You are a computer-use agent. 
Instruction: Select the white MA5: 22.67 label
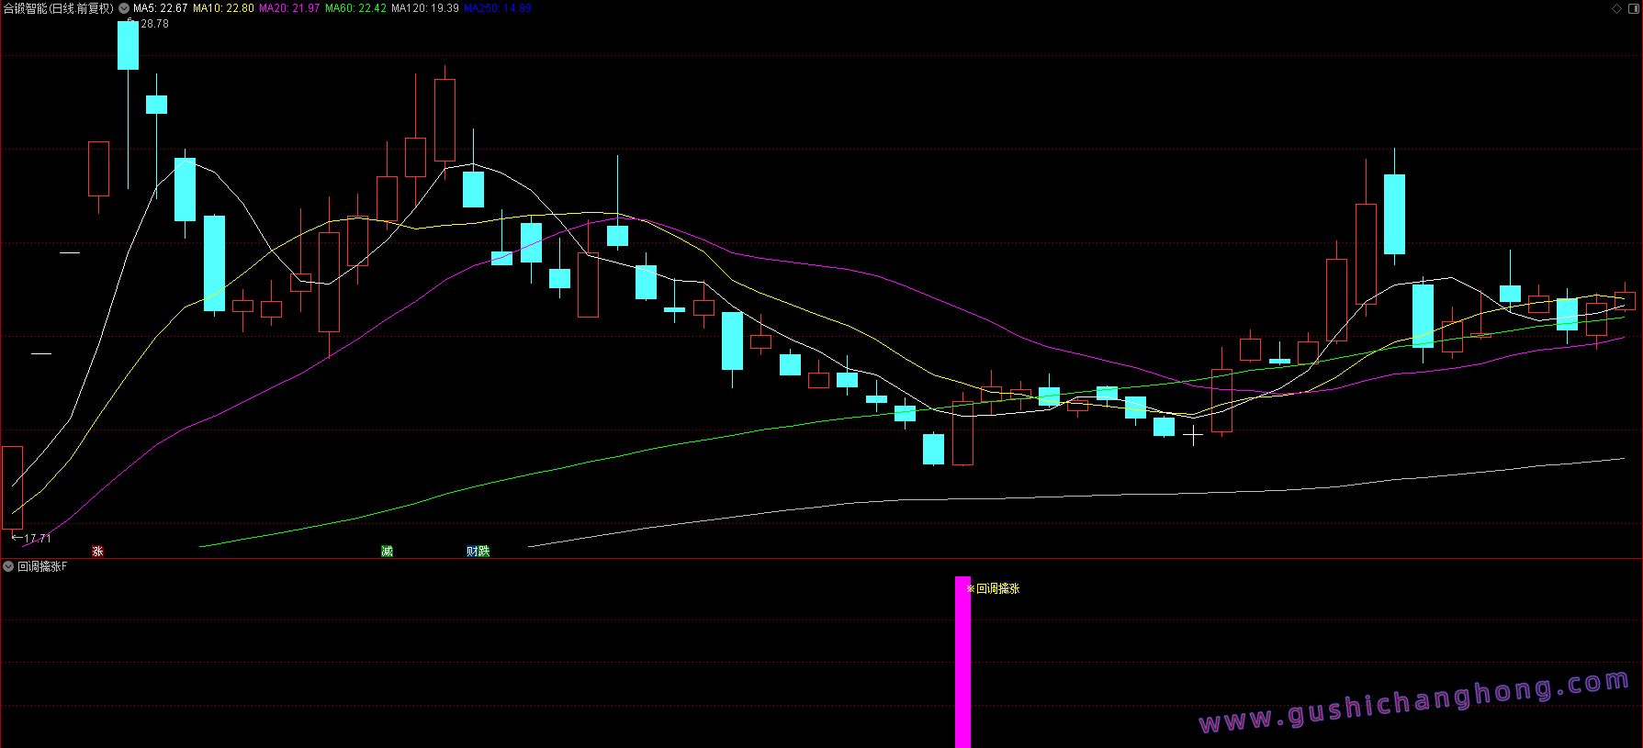[160, 8]
